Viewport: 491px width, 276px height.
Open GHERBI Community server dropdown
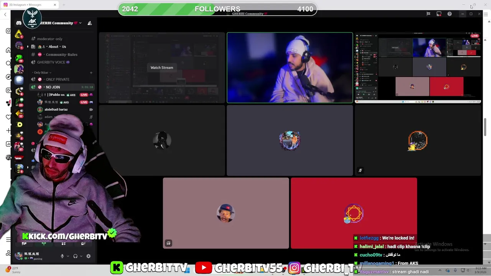[80, 23]
